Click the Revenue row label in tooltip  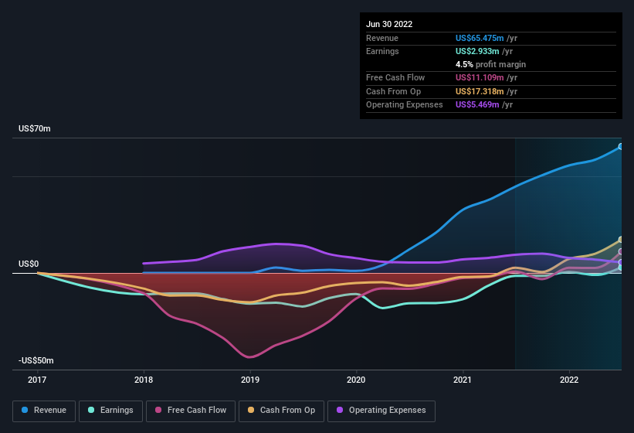tap(382, 38)
